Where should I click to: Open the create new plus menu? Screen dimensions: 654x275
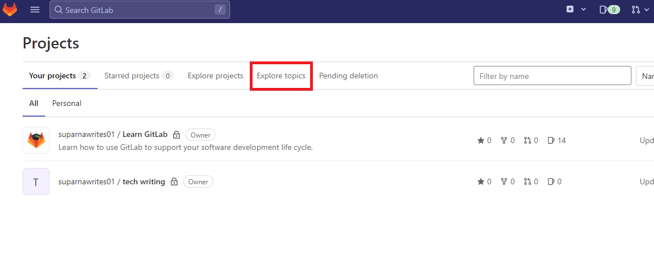pyautogui.click(x=576, y=10)
